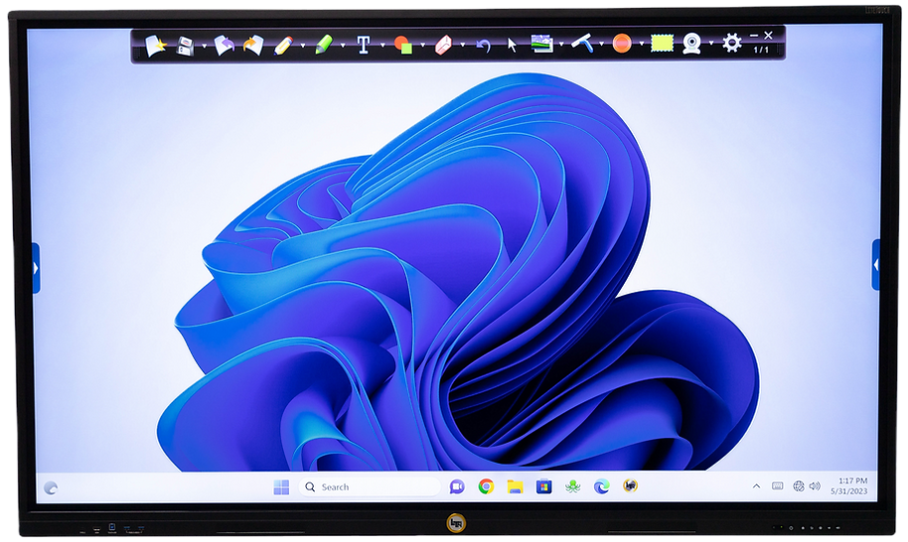Click the squeegee wiper tool icon
This screenshot has width=908, height=542.
(582, 43)
